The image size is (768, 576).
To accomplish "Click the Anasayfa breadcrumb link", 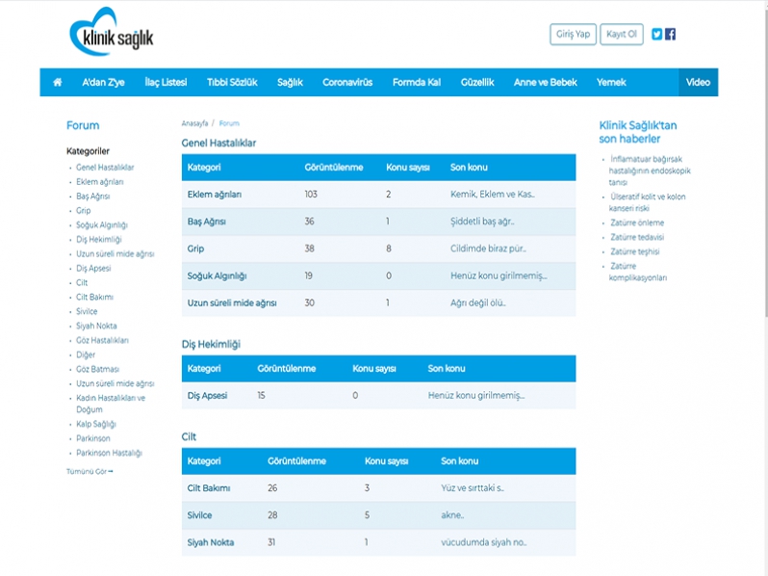I will (x=194, y=123).
